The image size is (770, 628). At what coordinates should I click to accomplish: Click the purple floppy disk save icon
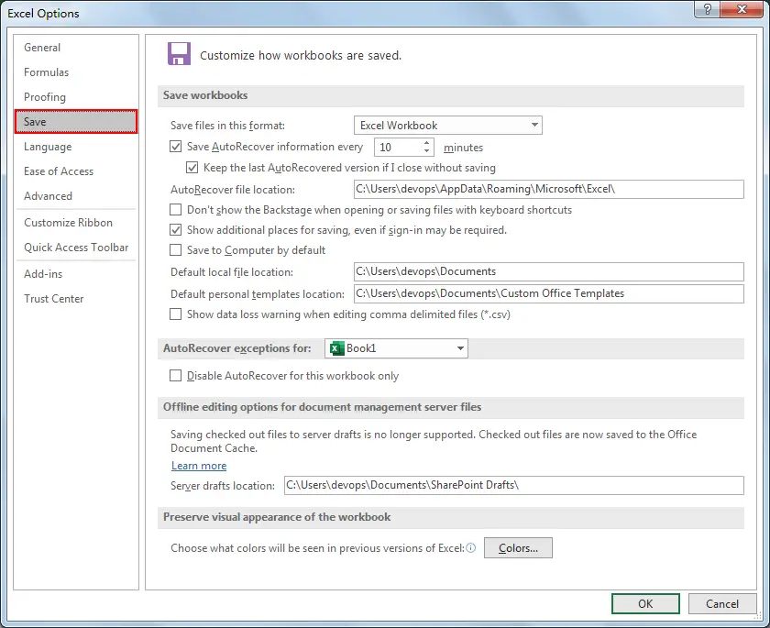(x=179, y=53)
